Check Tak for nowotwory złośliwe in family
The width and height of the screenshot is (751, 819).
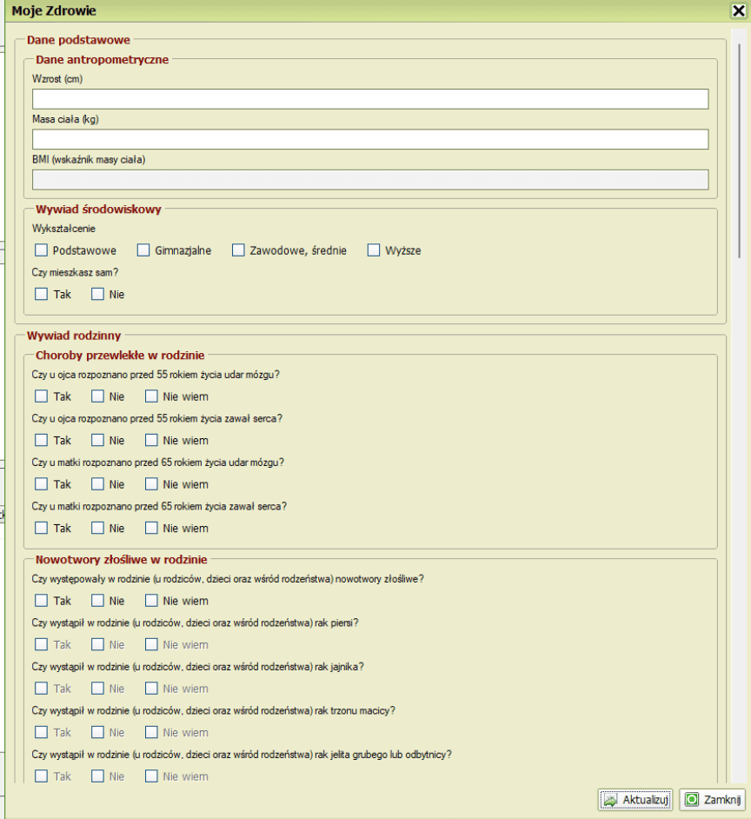click(x=42, y=601)
